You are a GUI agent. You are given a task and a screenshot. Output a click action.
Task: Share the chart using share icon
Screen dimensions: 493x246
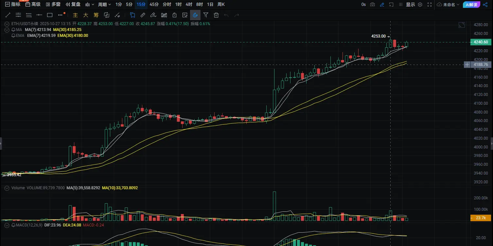point(485,5)
